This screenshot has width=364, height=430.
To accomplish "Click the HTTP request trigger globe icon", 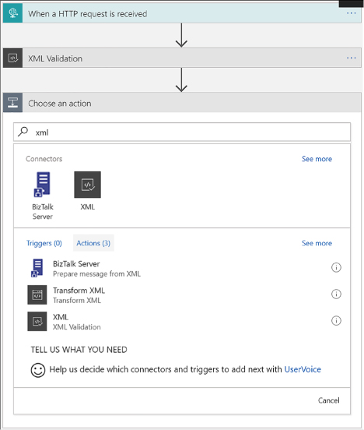I will [13, 13].
